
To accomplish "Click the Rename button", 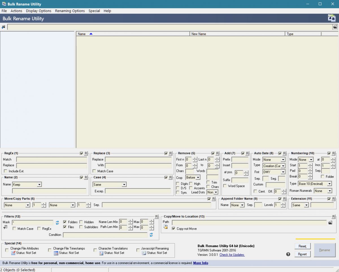I will pos(325,250).
